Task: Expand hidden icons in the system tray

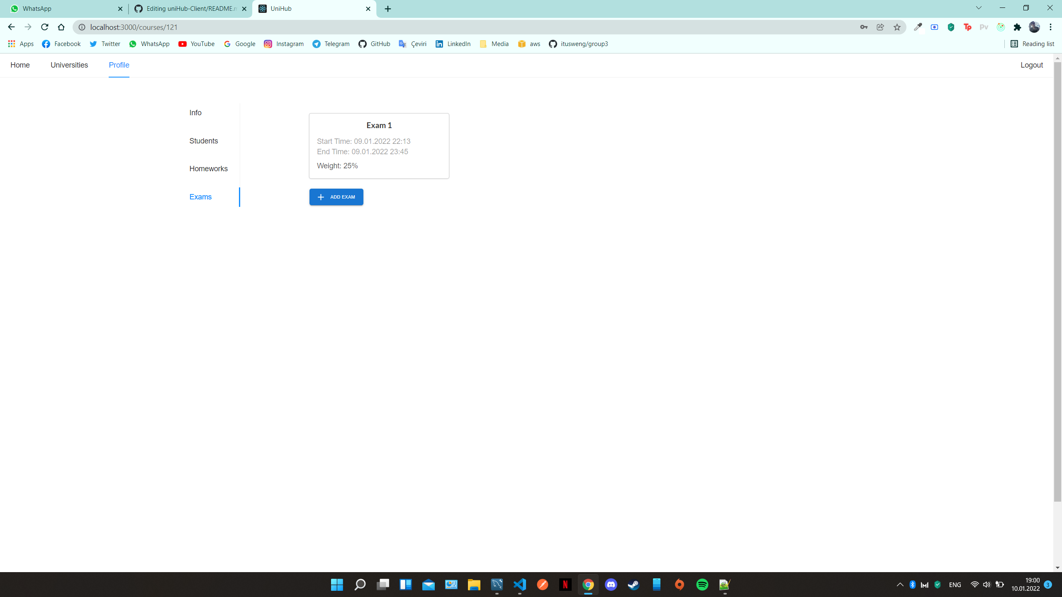Action: tap(899, 585)
